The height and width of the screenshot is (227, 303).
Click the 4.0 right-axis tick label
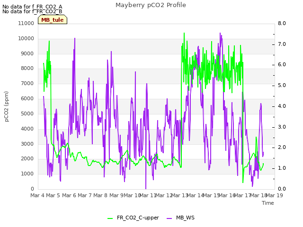point(282,106)
